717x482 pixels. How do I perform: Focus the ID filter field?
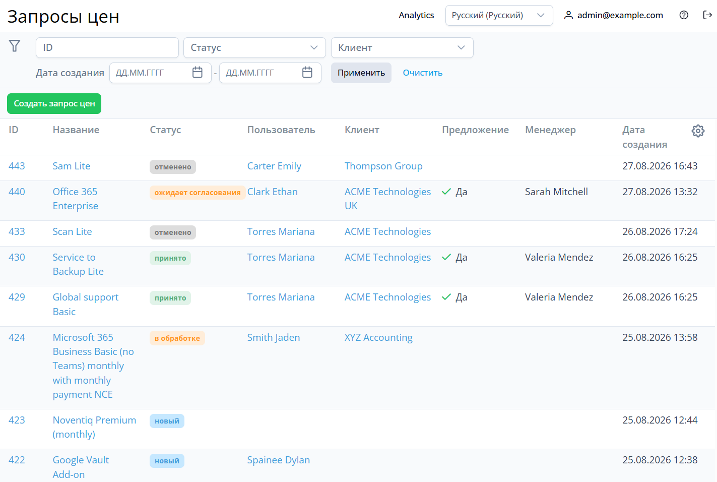click(x=107, y=47)
